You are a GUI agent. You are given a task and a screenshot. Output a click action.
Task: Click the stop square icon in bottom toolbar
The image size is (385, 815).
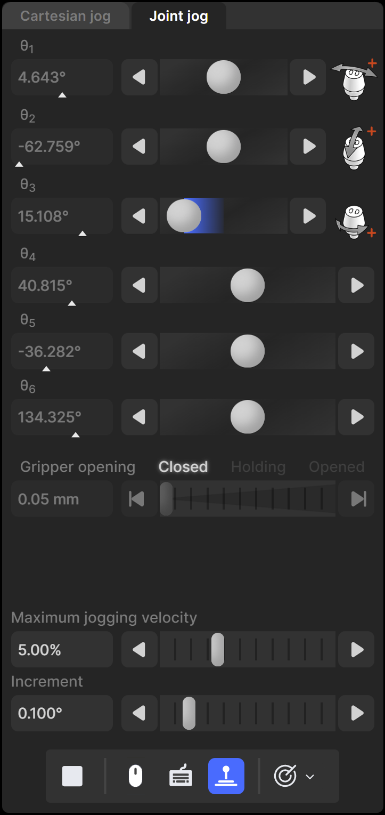[72, 776]
